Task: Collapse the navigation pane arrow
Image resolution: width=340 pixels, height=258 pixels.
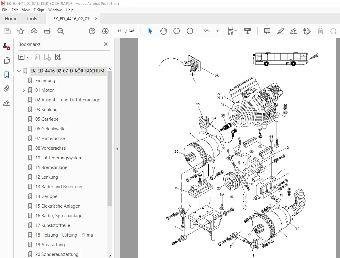Action: coord(117,149)
